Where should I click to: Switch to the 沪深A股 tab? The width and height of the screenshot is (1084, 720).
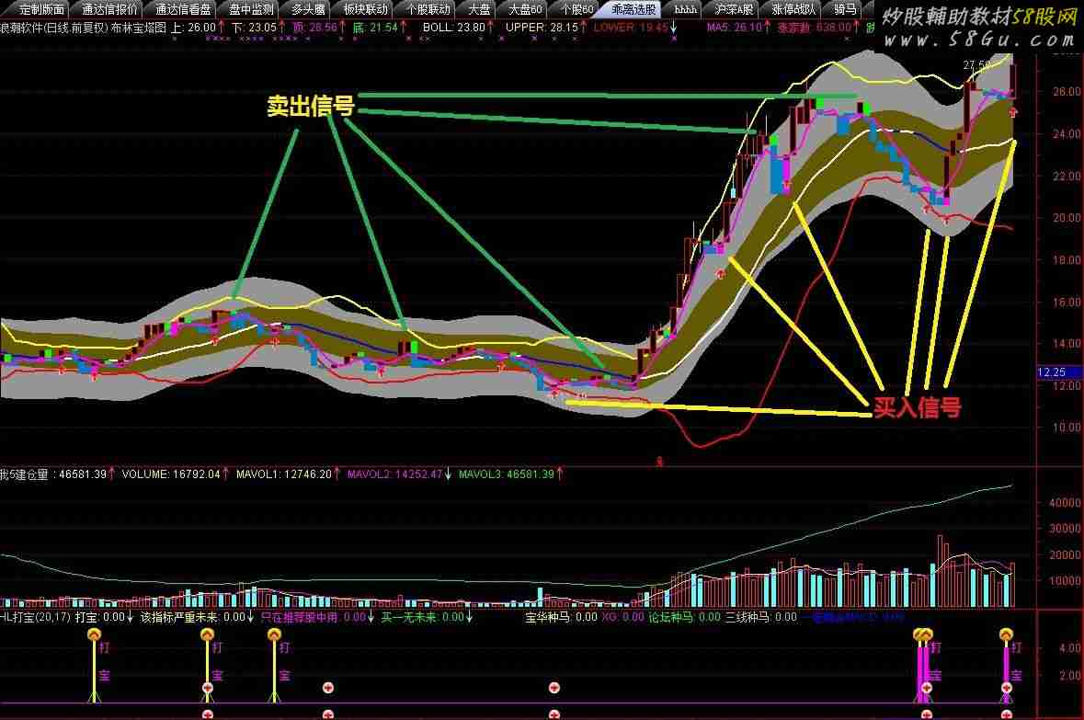734,9
